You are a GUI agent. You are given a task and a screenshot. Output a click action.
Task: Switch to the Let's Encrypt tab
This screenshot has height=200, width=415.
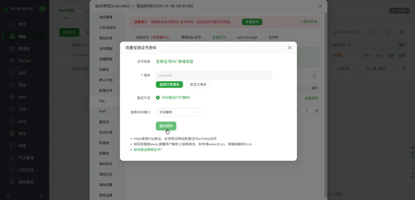(x=247, y=37)
